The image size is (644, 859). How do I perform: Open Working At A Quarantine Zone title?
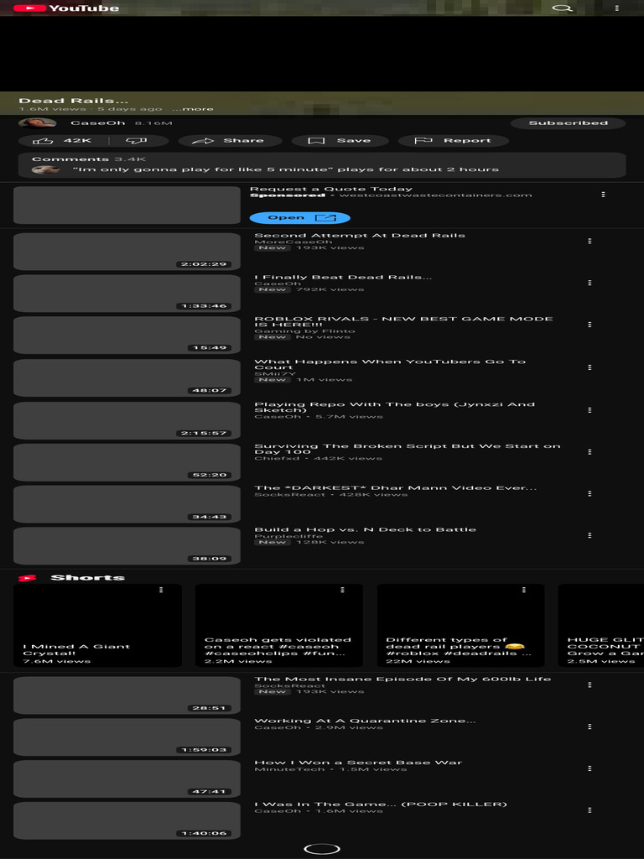[x=366, y=721]
